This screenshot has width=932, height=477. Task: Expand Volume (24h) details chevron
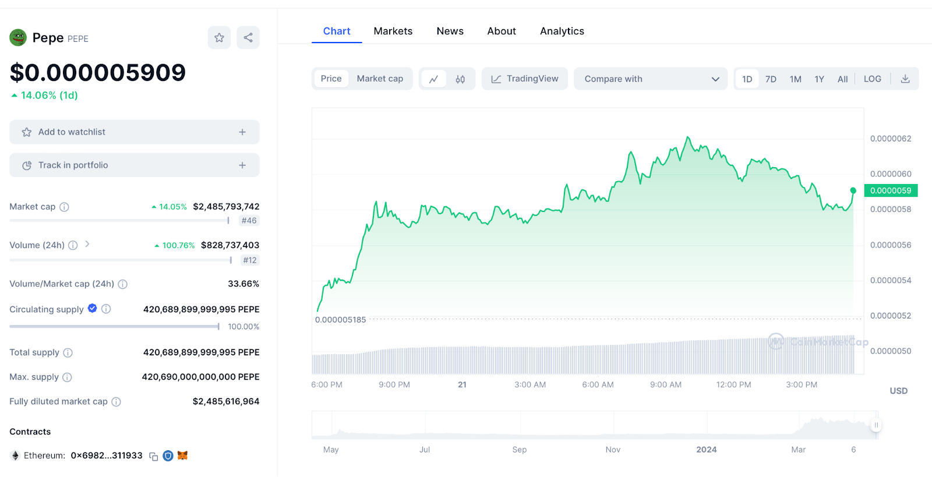87,244
